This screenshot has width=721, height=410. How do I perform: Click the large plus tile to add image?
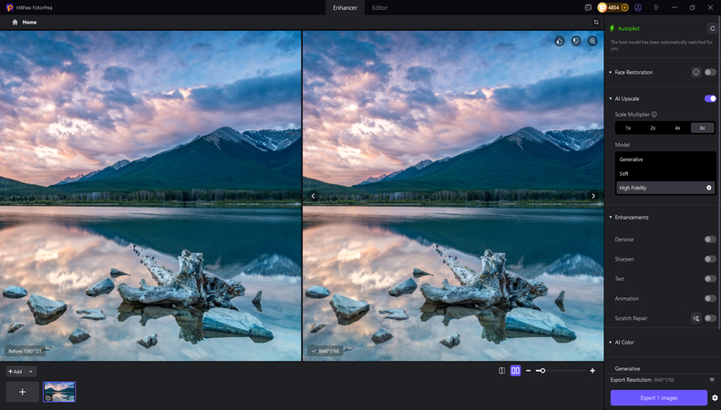[x=22, y=392]
